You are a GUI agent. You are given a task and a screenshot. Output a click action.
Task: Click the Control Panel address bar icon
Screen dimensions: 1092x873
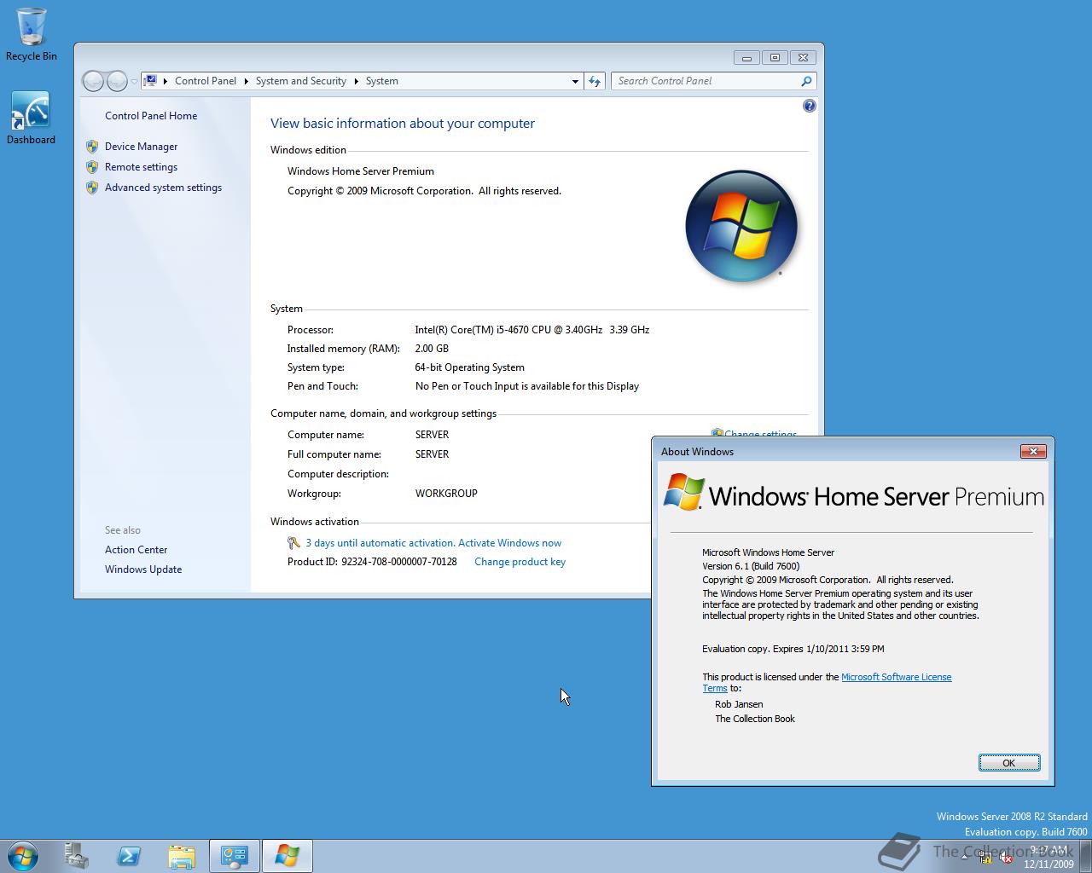(x=151, y=81)
